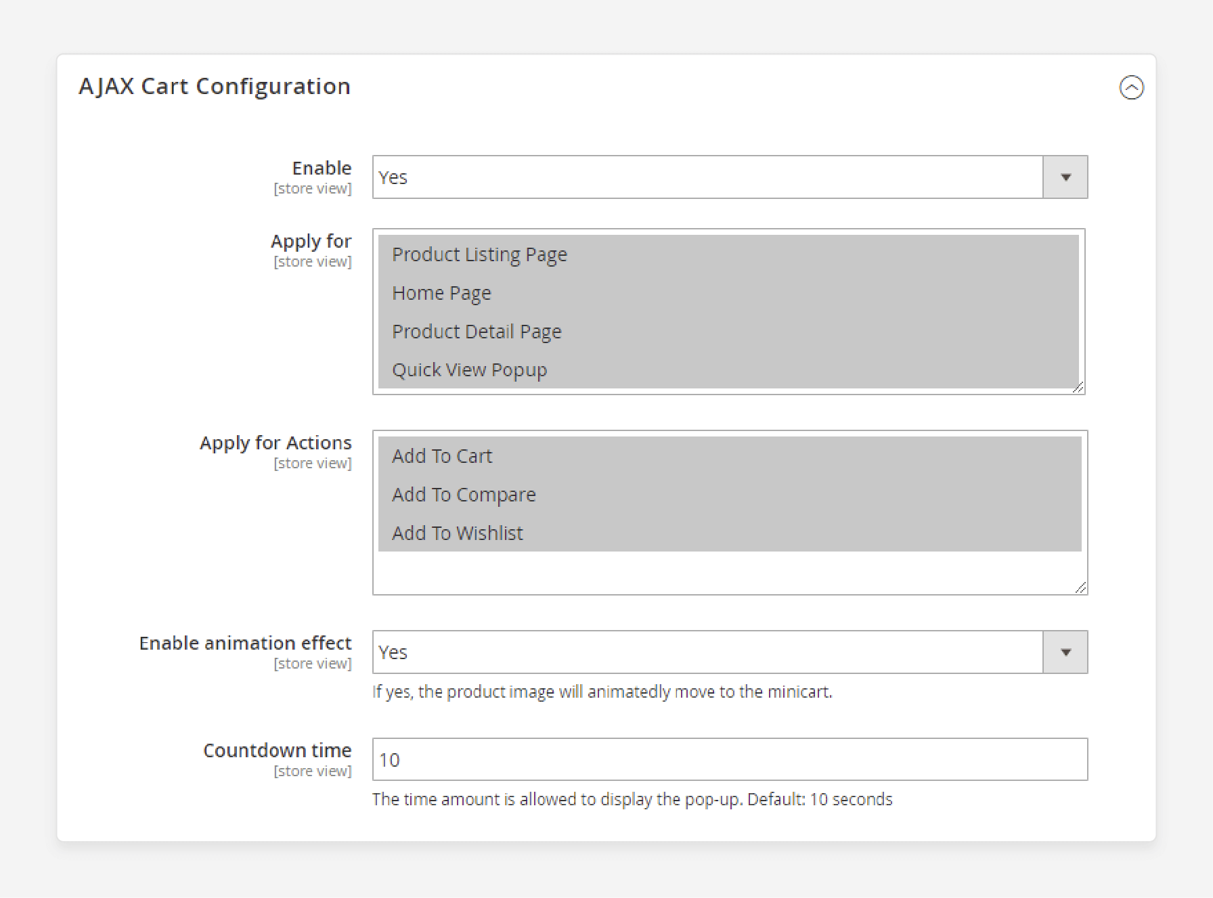Select Quick View Popup option

(x=728, y=370)
